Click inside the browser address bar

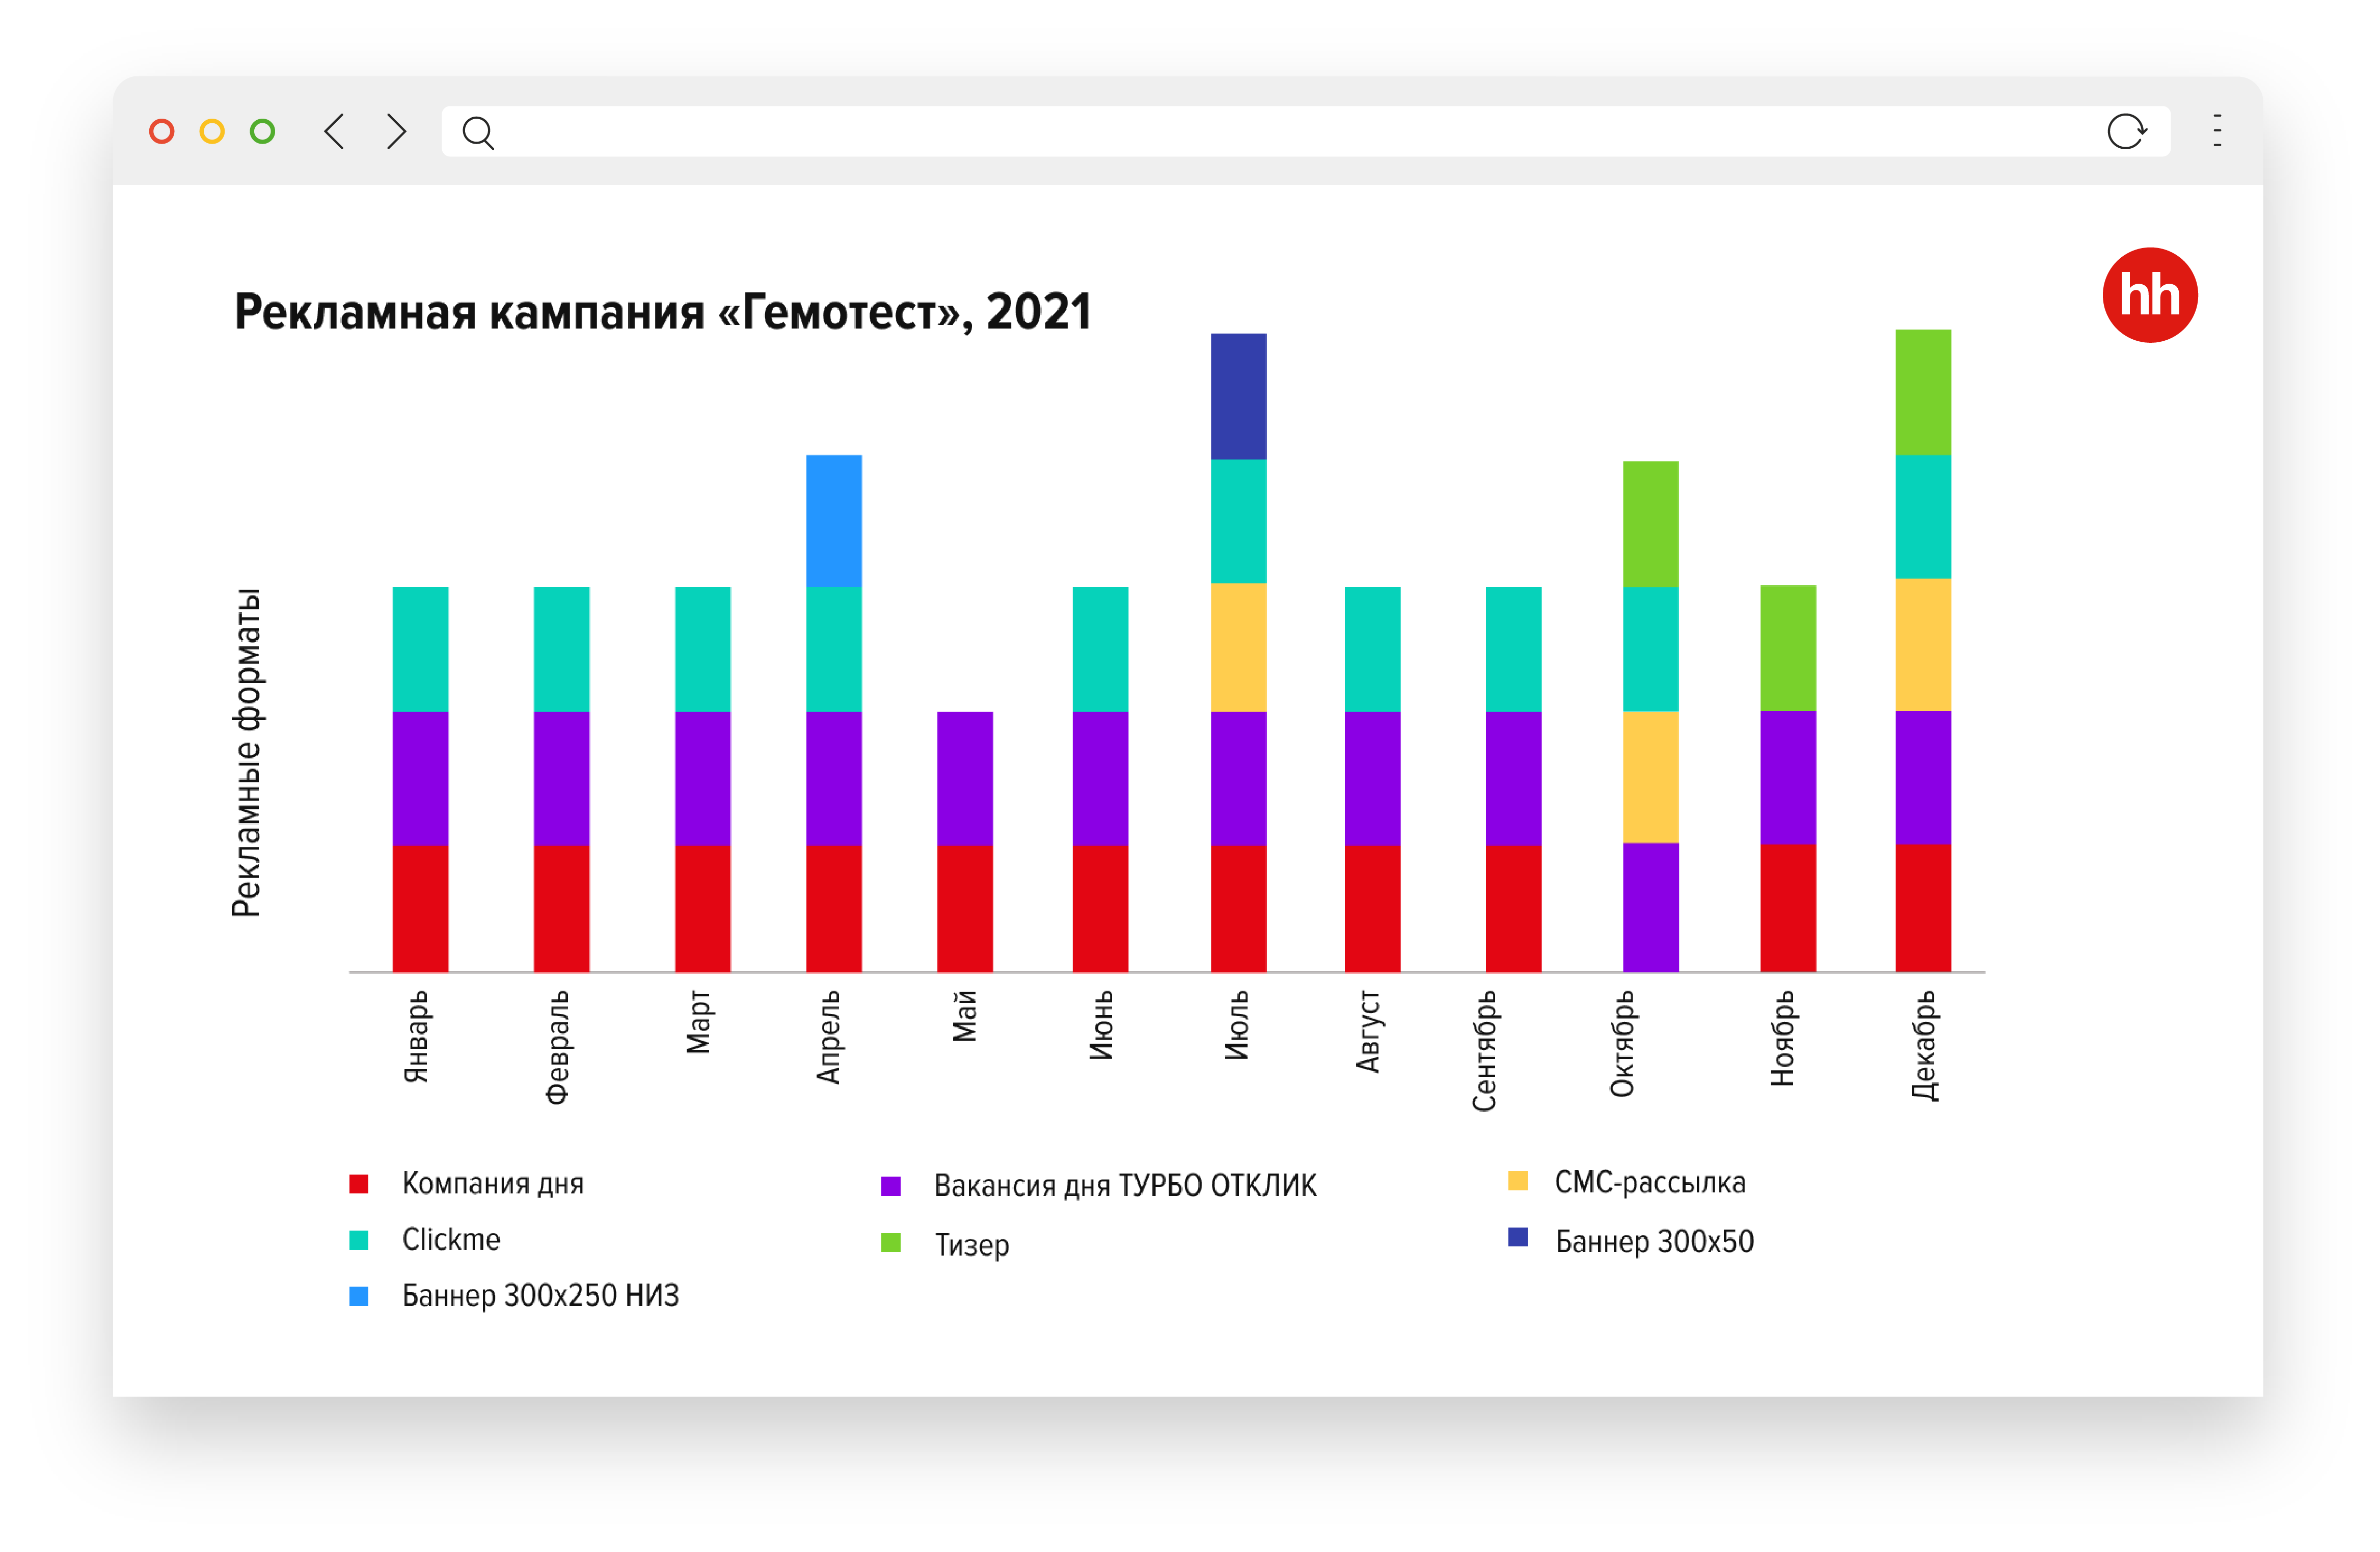[x=1305, y=131]
